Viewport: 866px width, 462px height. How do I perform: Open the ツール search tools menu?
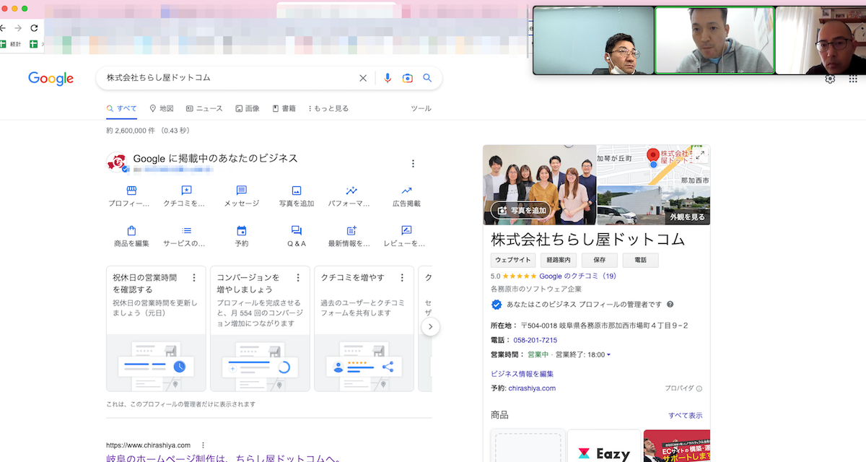pyautogui.click(x=421, y=108)
